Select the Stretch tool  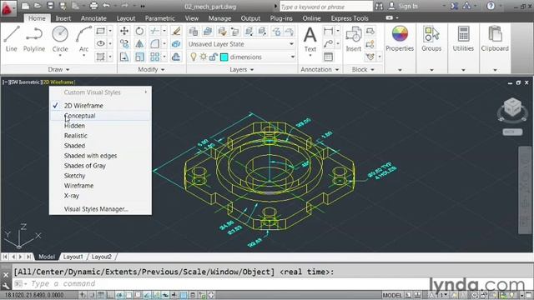[x=124, y=57]
